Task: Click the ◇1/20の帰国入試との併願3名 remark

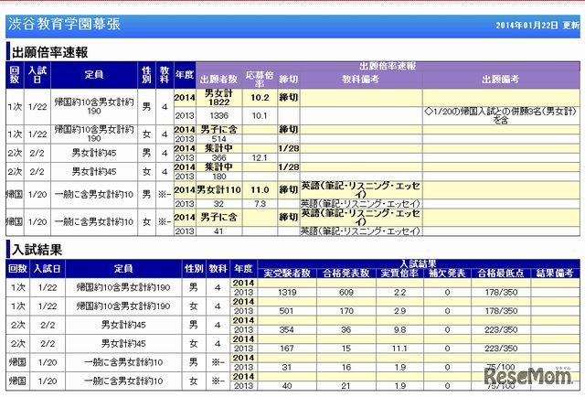Action: (x=501, y=115)
